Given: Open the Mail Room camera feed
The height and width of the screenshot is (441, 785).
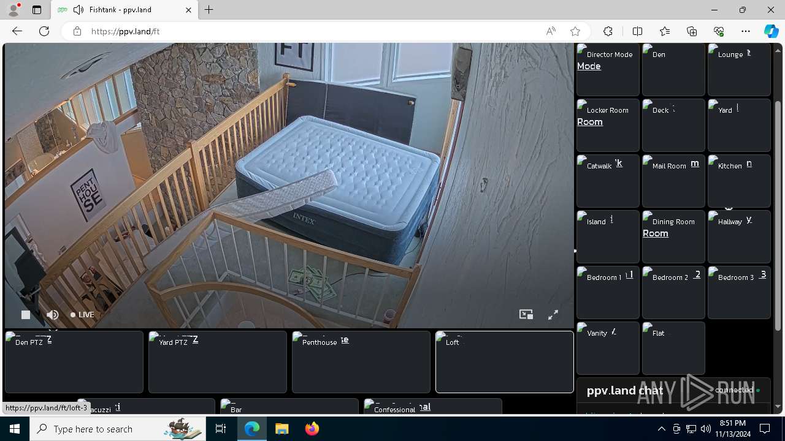Looking at the screenshot, I should coord(673,181).
